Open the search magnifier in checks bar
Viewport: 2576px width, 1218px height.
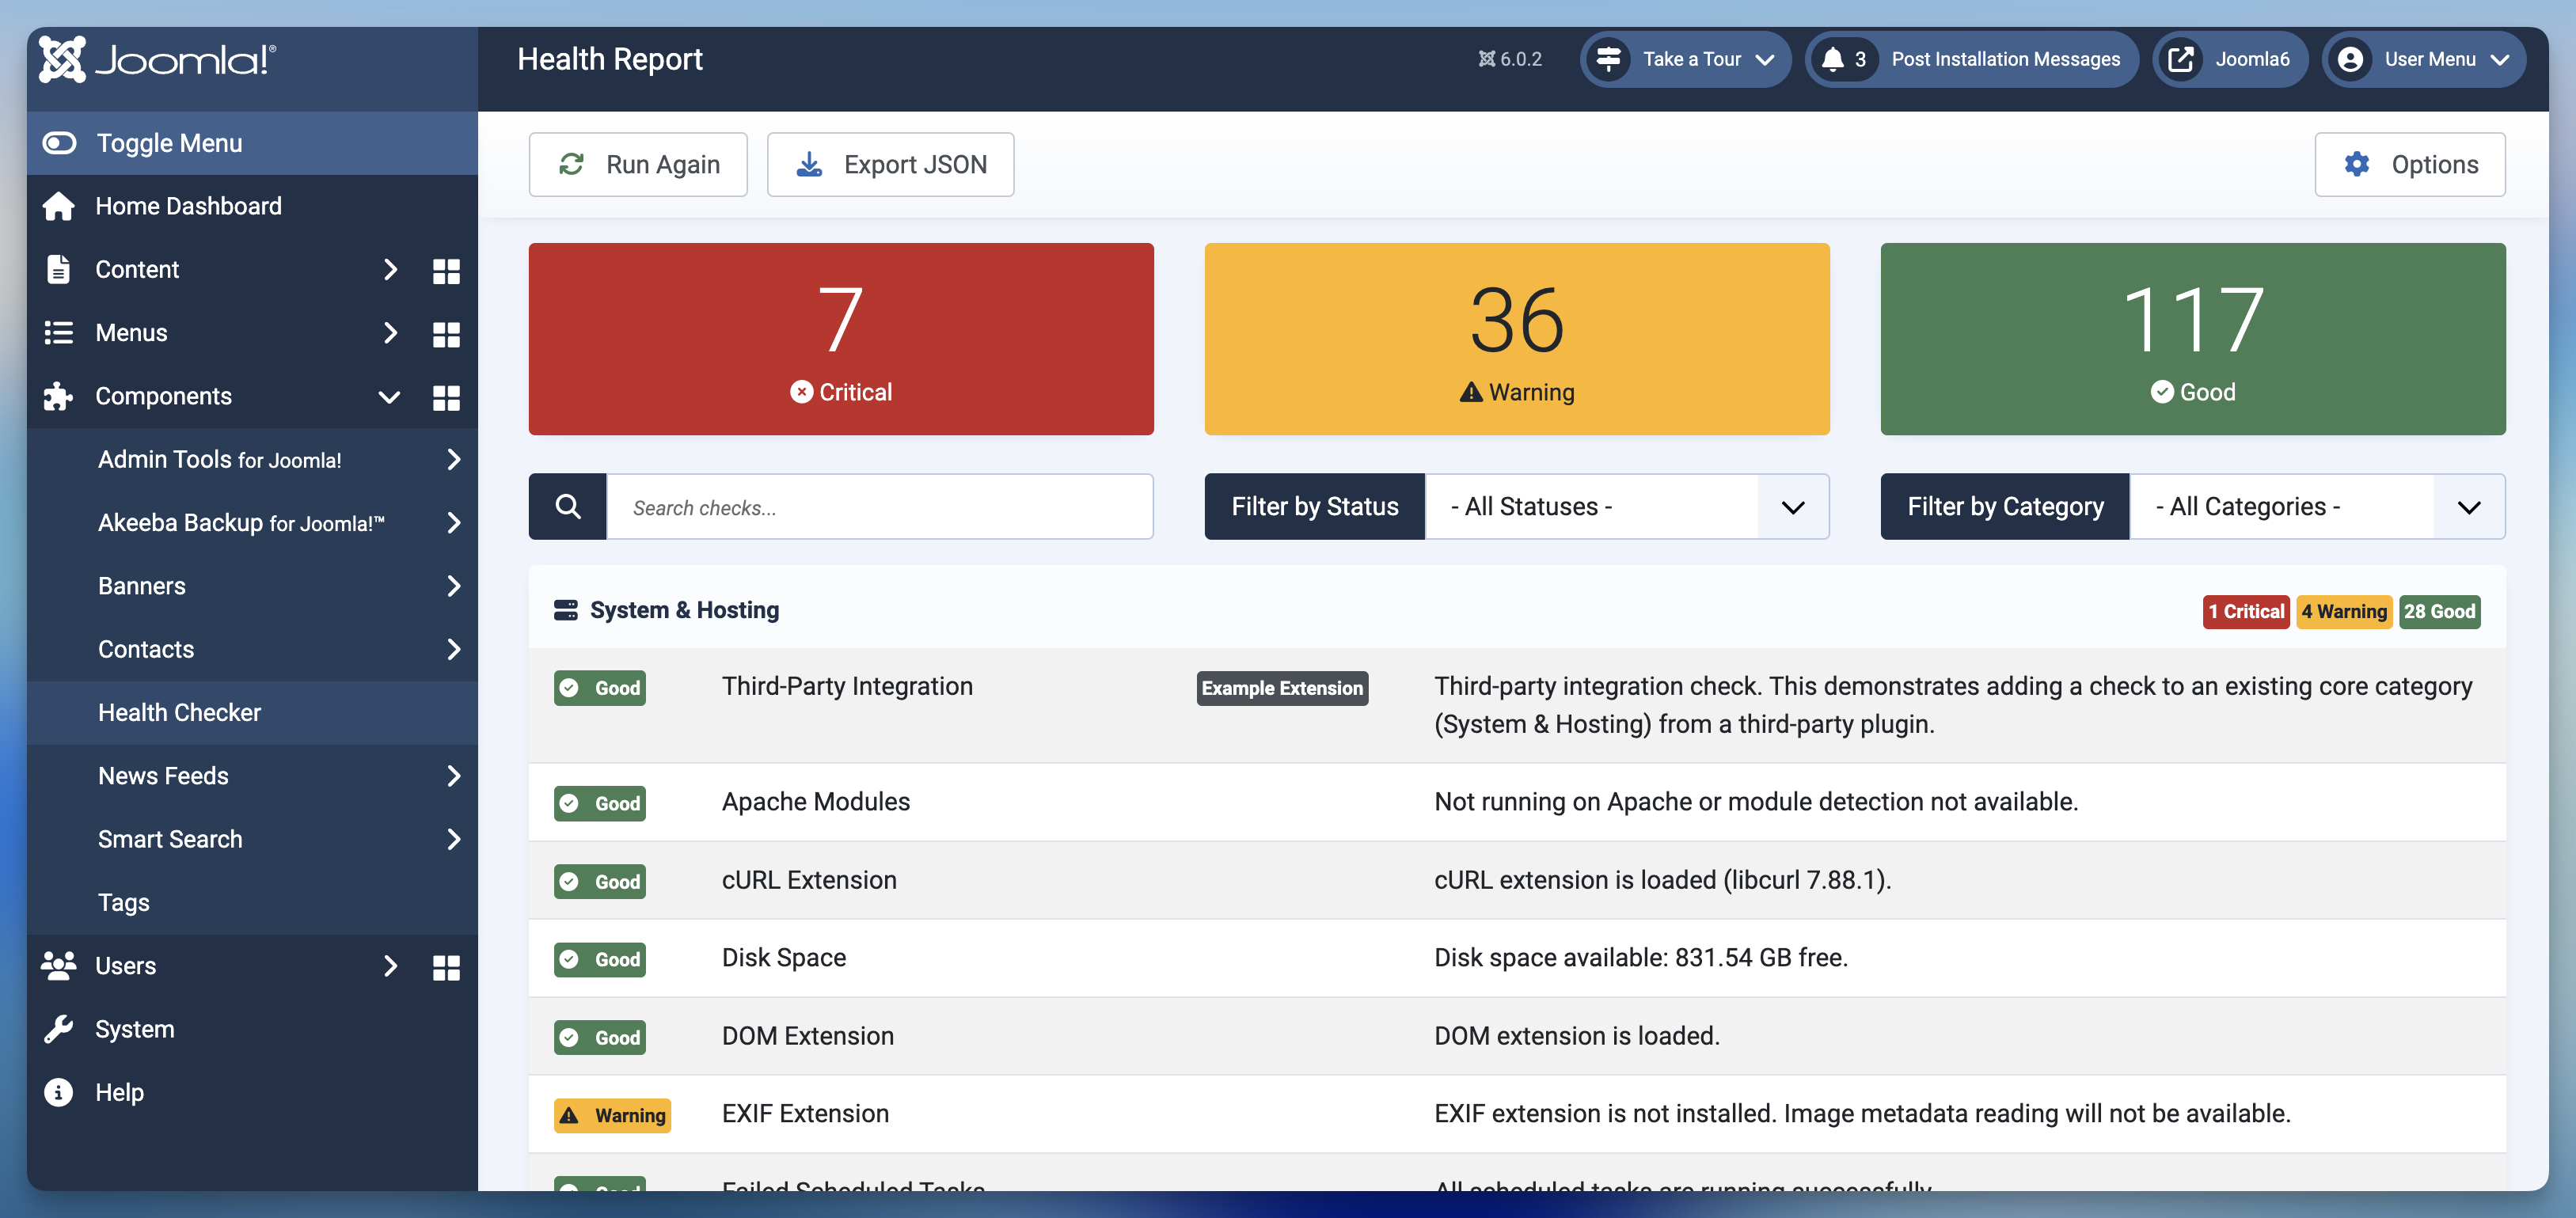click(568, 506)
